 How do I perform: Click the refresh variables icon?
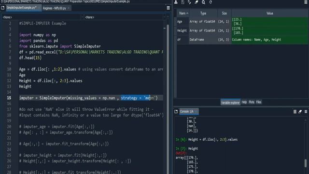point(211,2)
